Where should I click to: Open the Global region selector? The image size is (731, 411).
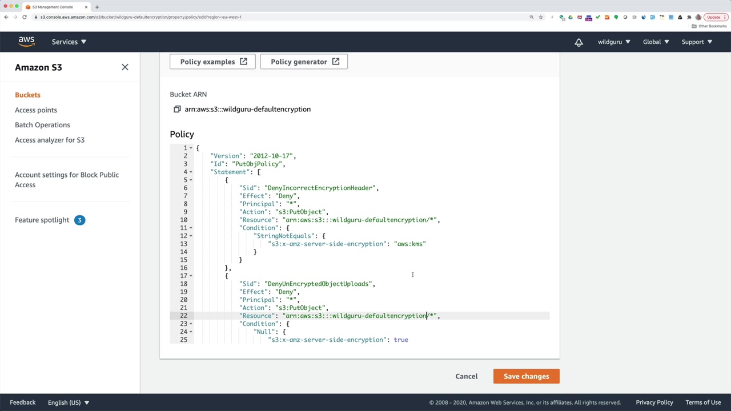pos(656,42)
